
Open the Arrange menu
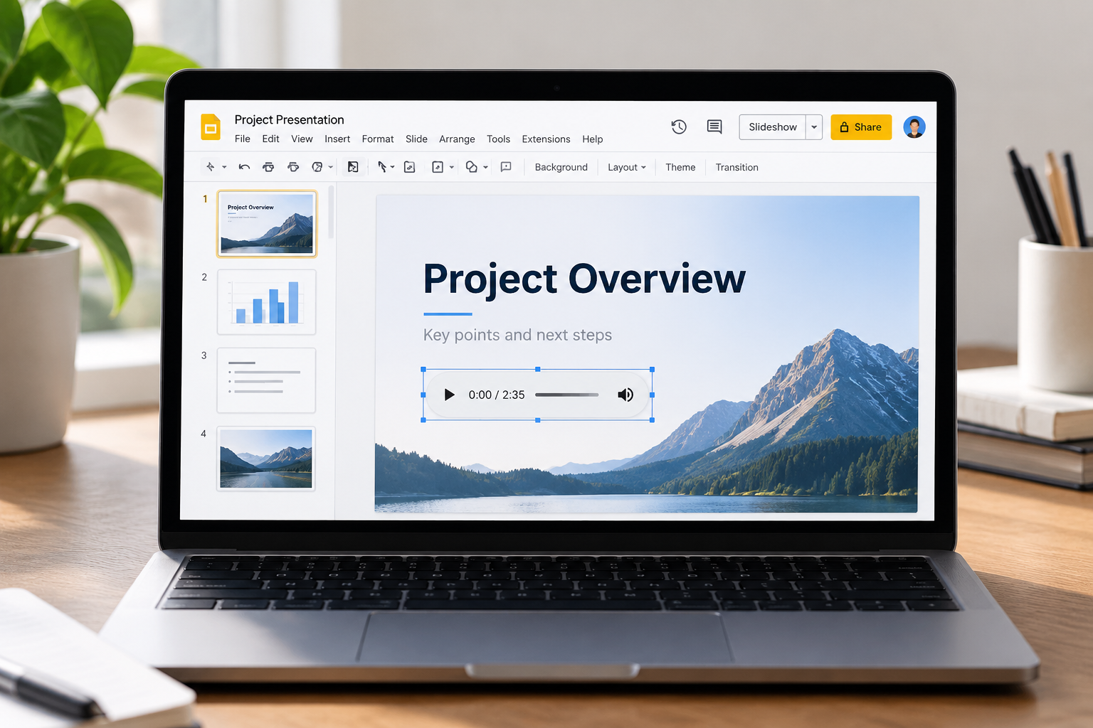[457, 139]
